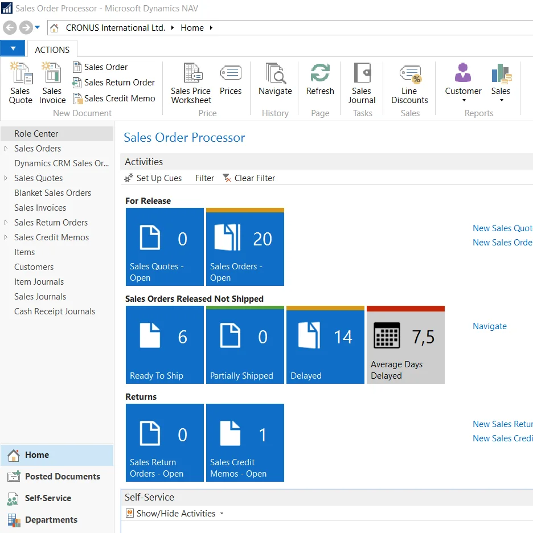Click the Self-Service part header
The height and width of the screenshot is (533, 533).
[x=327, y=497]
